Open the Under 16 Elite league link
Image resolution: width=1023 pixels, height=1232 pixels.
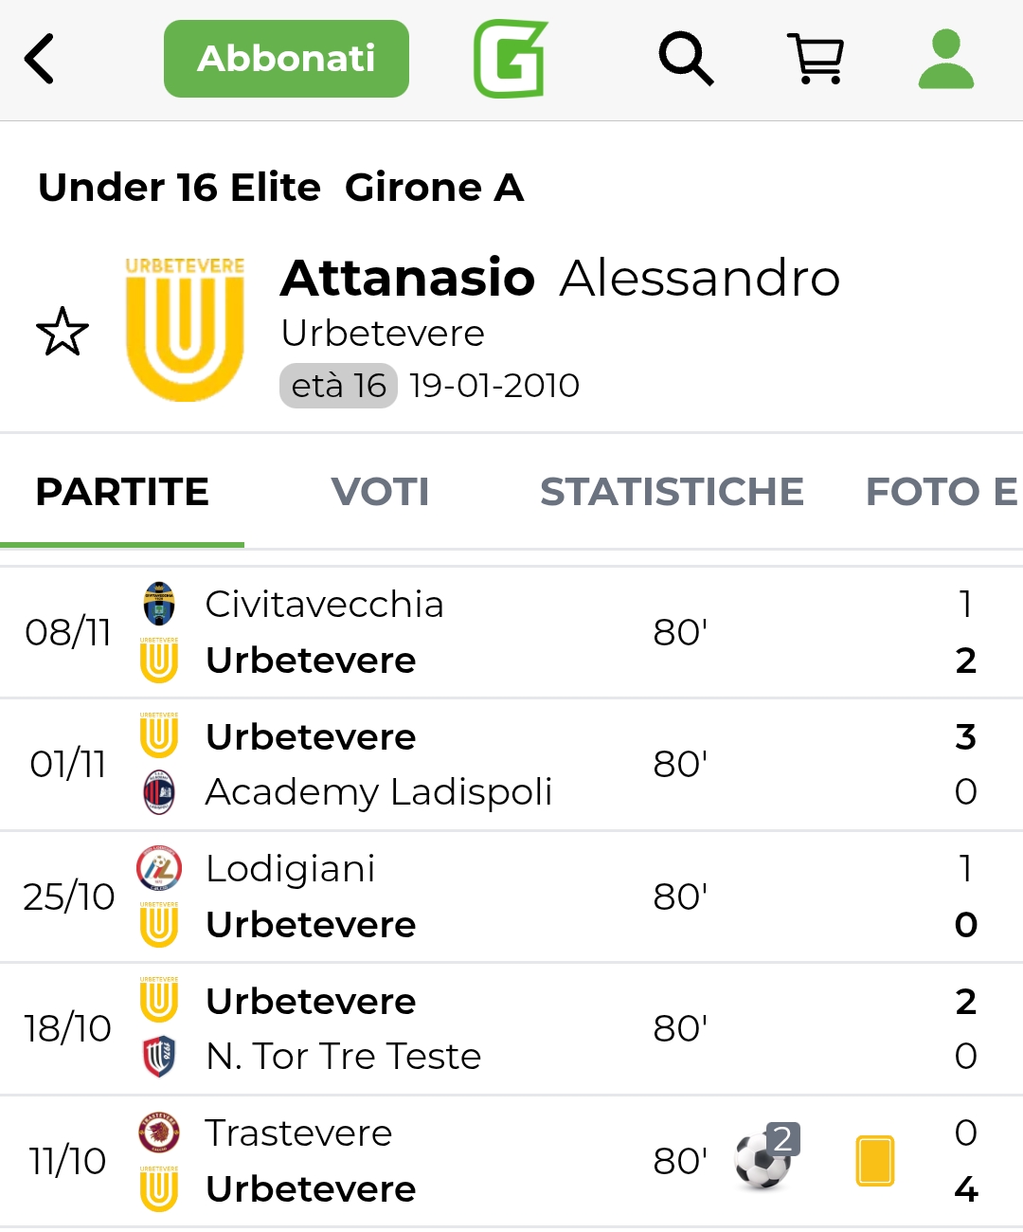click(180, 188)
